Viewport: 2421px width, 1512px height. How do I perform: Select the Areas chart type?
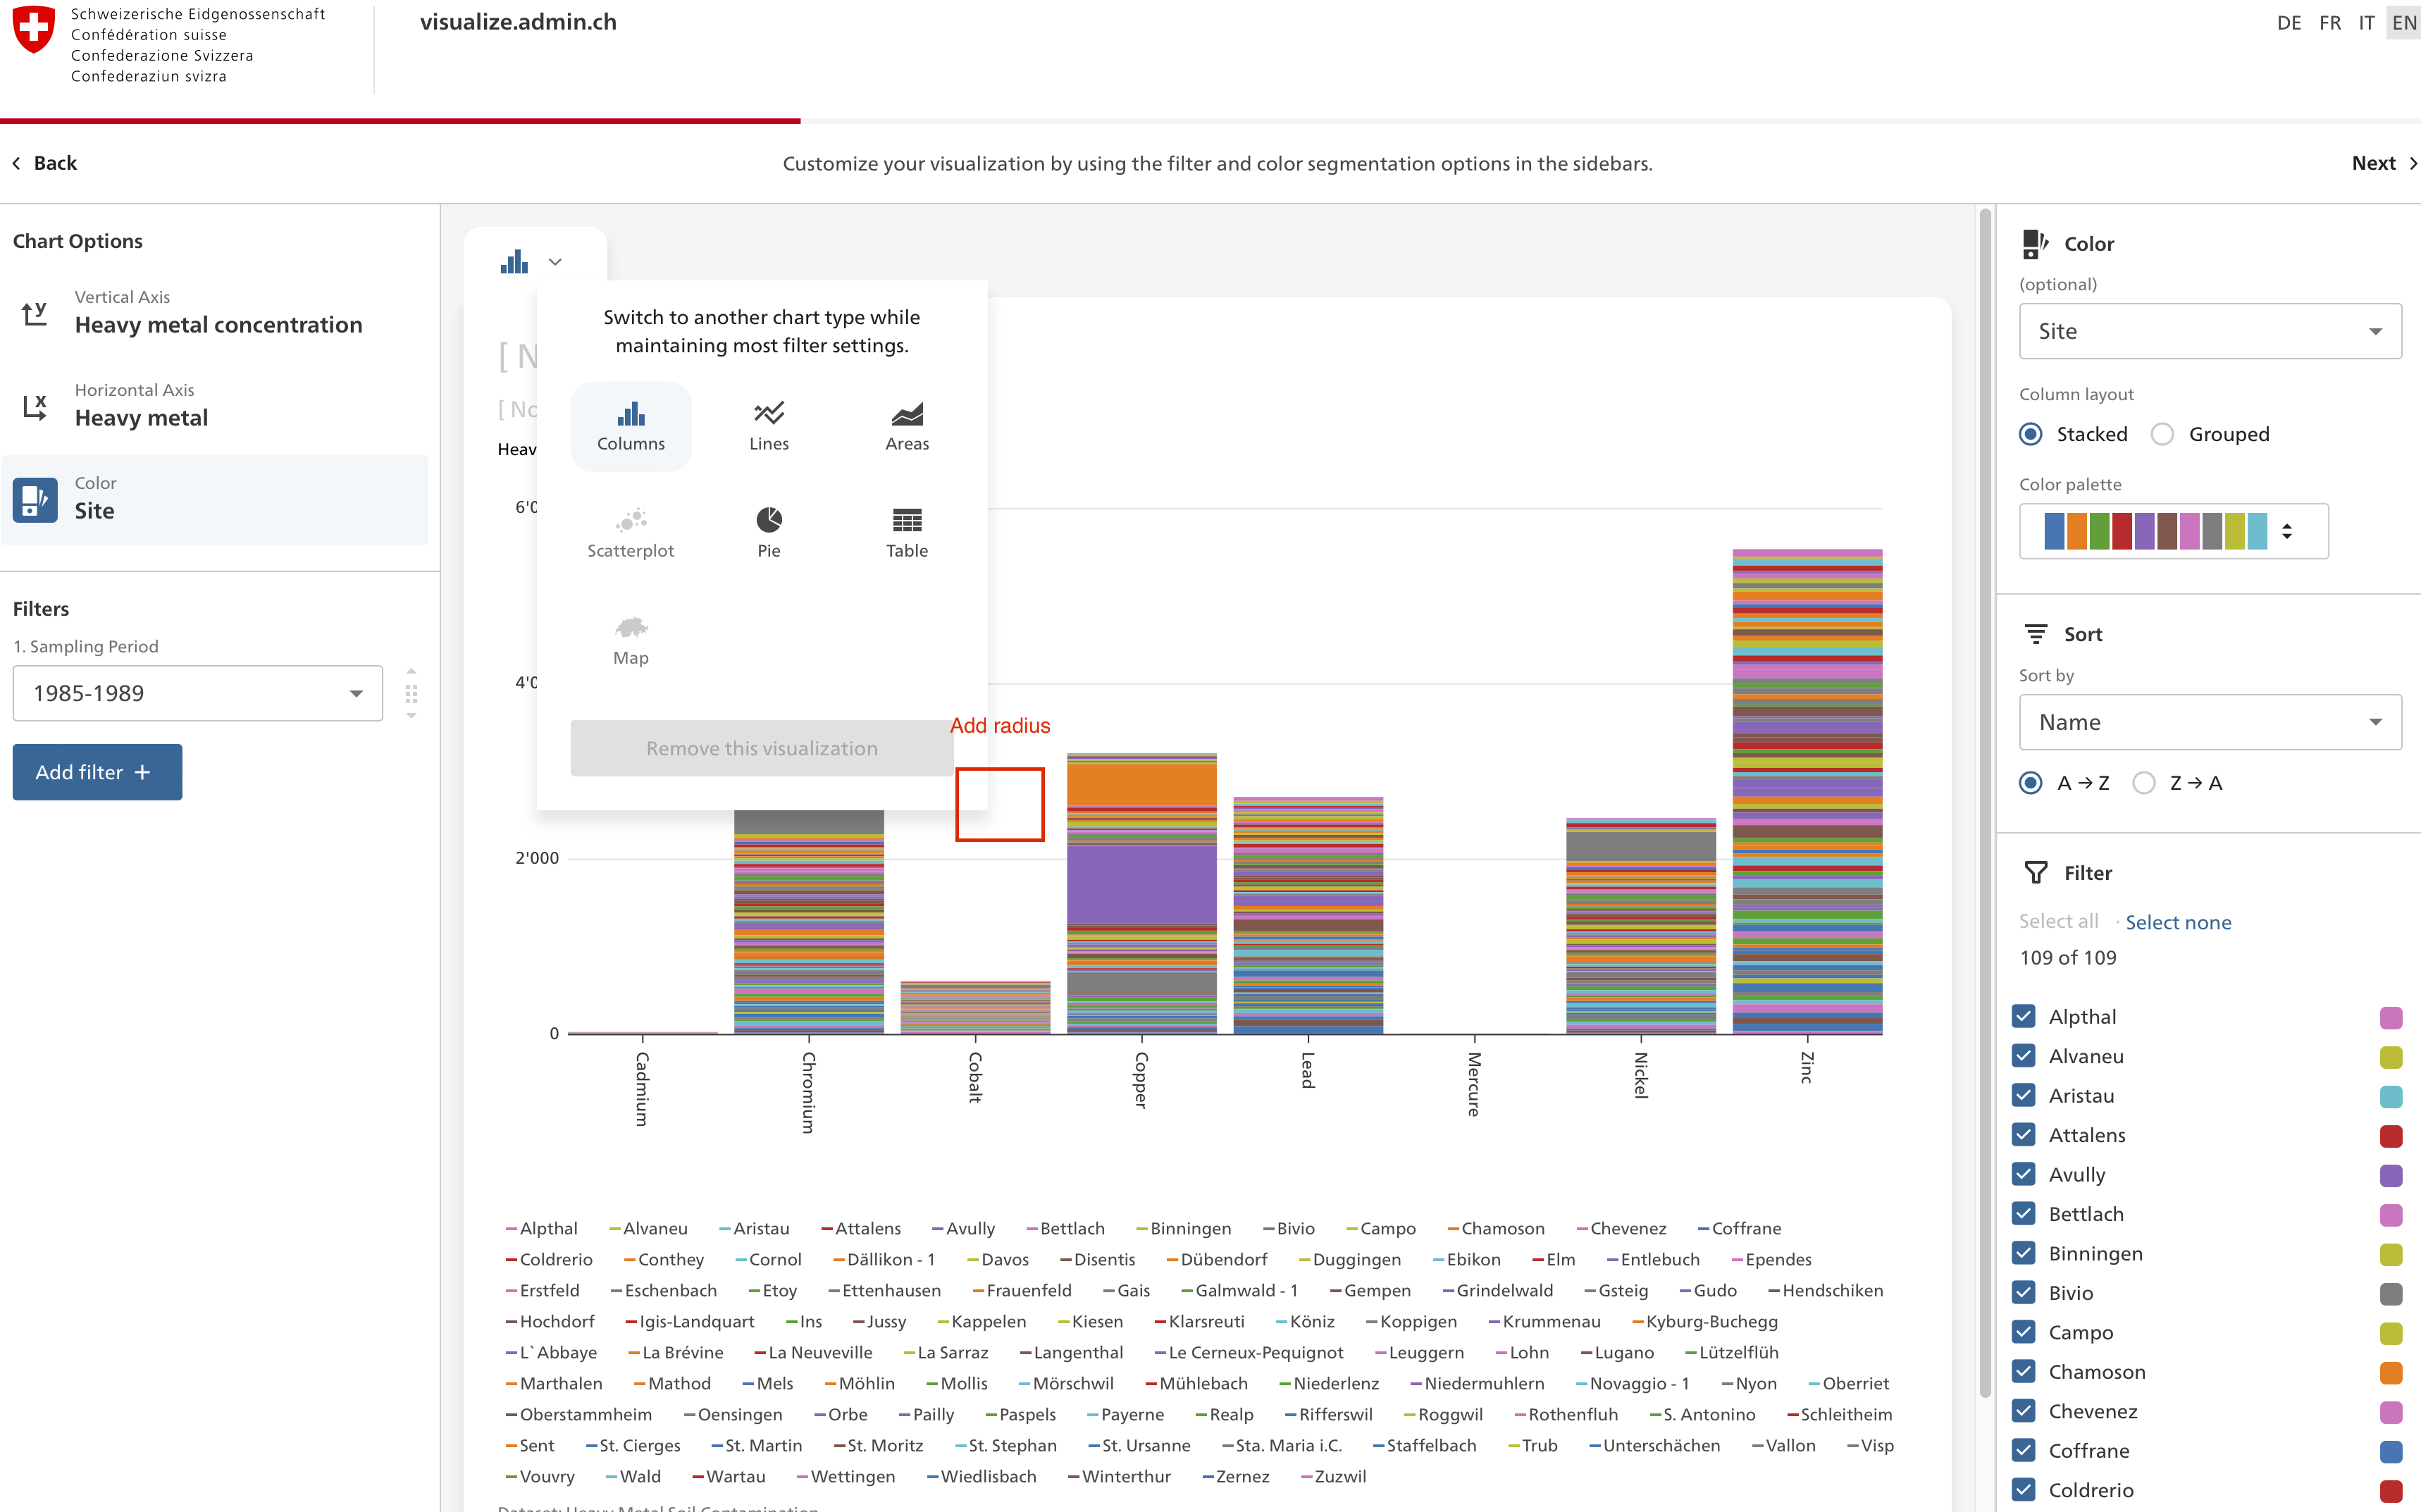(x=905, y=426)
